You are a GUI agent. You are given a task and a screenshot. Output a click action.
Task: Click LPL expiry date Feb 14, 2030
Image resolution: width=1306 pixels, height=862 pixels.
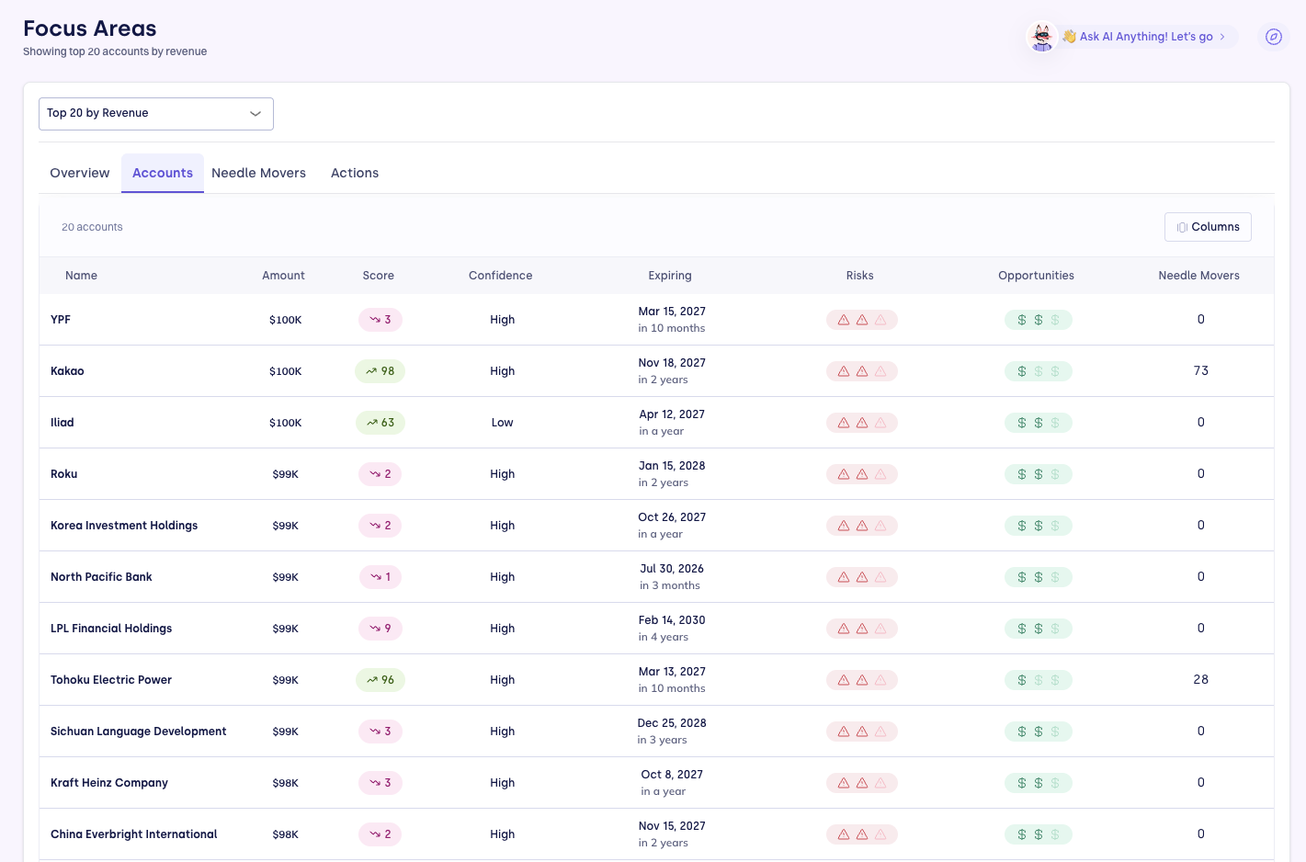(x=672, y=620)
